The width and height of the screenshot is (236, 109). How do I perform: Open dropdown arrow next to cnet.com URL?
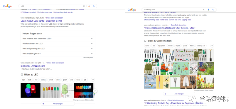[170, 25]
